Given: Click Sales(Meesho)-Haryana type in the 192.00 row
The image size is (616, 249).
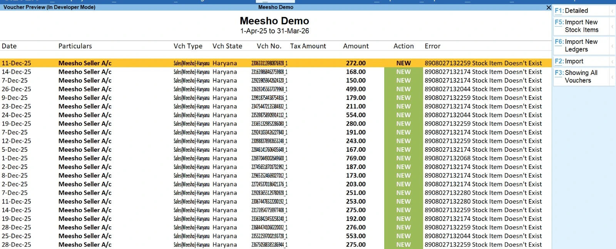Looking at the screenshot, I should click(x=191, y=219).
